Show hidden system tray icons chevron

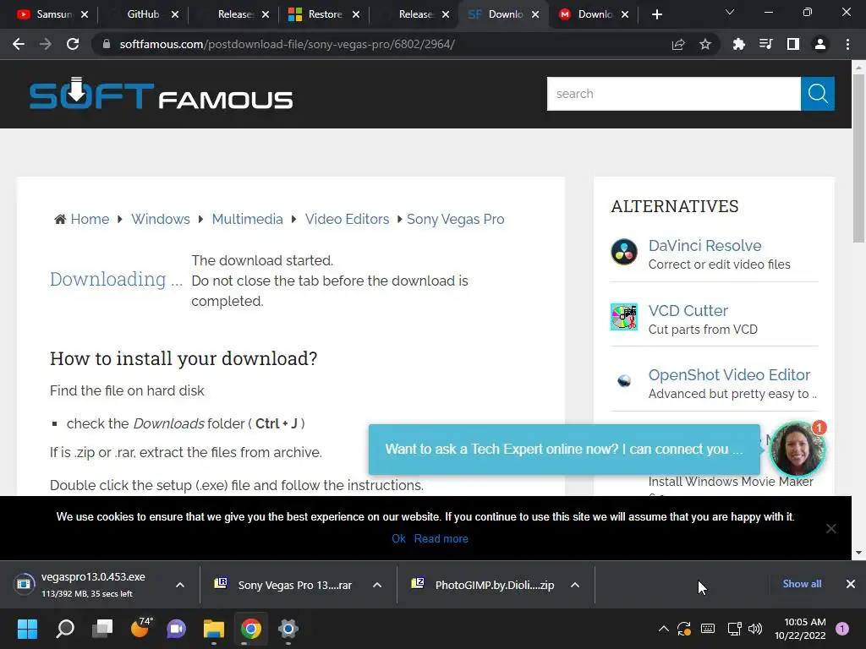click(664, 629)
